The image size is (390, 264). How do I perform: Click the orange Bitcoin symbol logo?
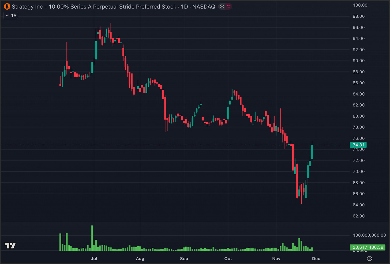pos(7,6)
